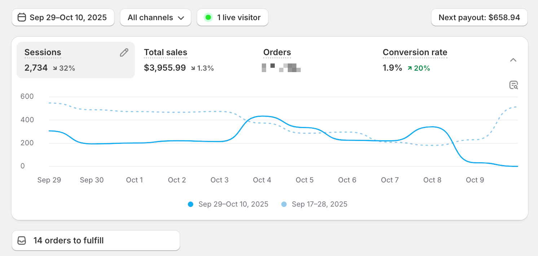Open the 14 orders to fulfill link
538x256 pixels.
pyautogui.click(x=96, y=240)
